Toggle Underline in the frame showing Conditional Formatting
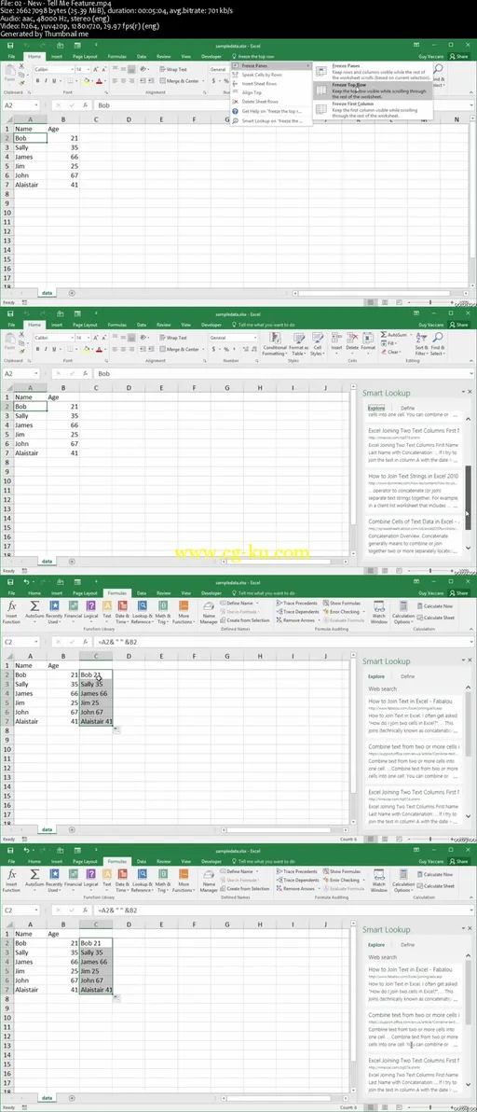This screenshot has width=477, height=1112. point(54,349)
